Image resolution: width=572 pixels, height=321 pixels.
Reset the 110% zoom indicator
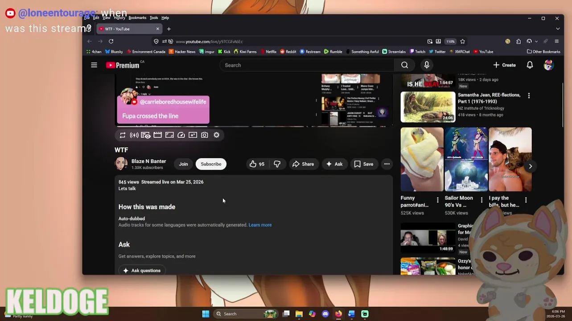tap(450, 41)
